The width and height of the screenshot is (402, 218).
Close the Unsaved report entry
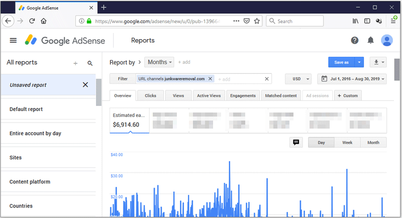click(x=85, y=85)
